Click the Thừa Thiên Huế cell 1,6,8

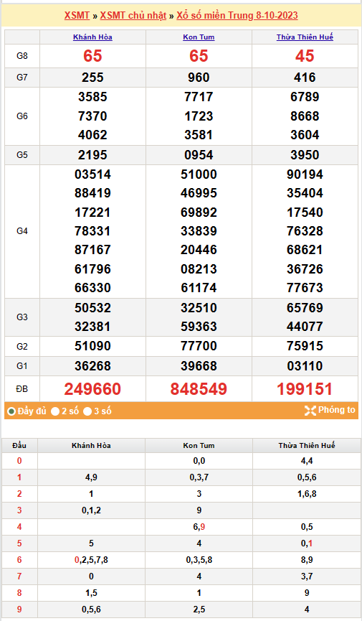pos(307,494)
